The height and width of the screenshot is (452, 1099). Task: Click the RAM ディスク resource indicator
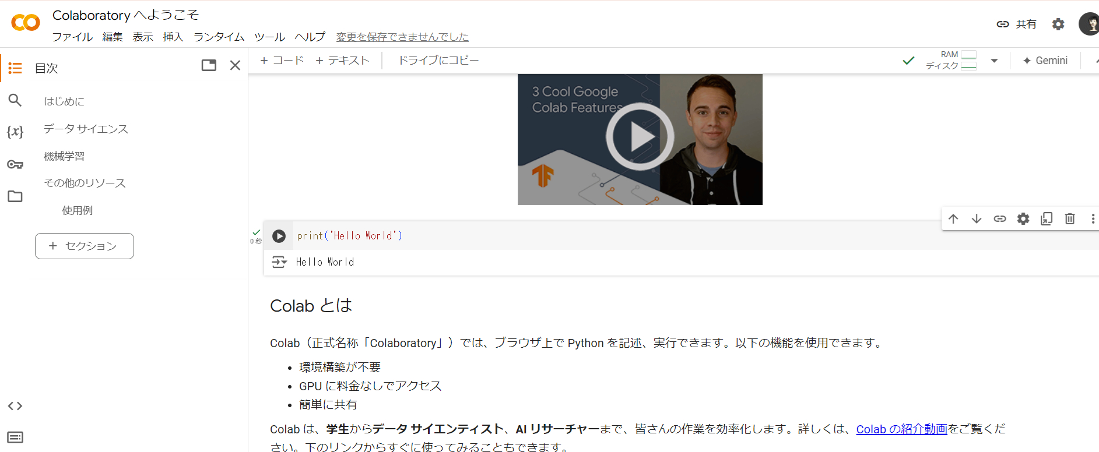[x=951, y=60]
